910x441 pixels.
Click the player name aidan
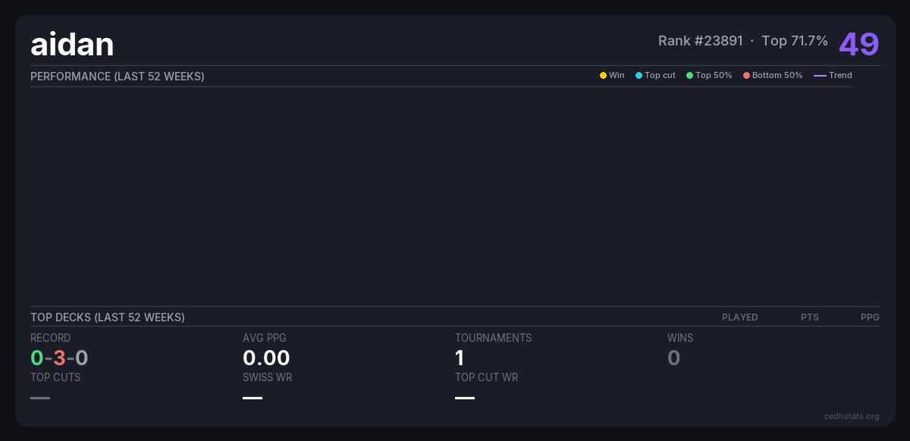(x=72, y=45)
